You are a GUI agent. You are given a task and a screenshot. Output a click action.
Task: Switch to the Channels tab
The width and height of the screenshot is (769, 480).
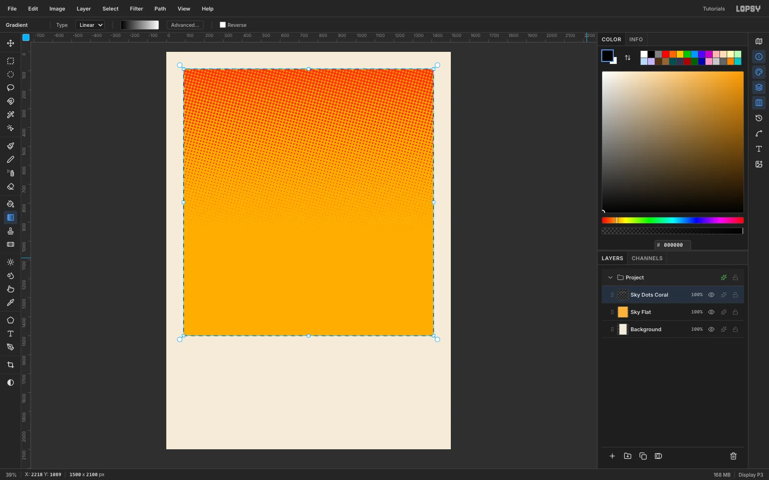[x=647, y=258]
